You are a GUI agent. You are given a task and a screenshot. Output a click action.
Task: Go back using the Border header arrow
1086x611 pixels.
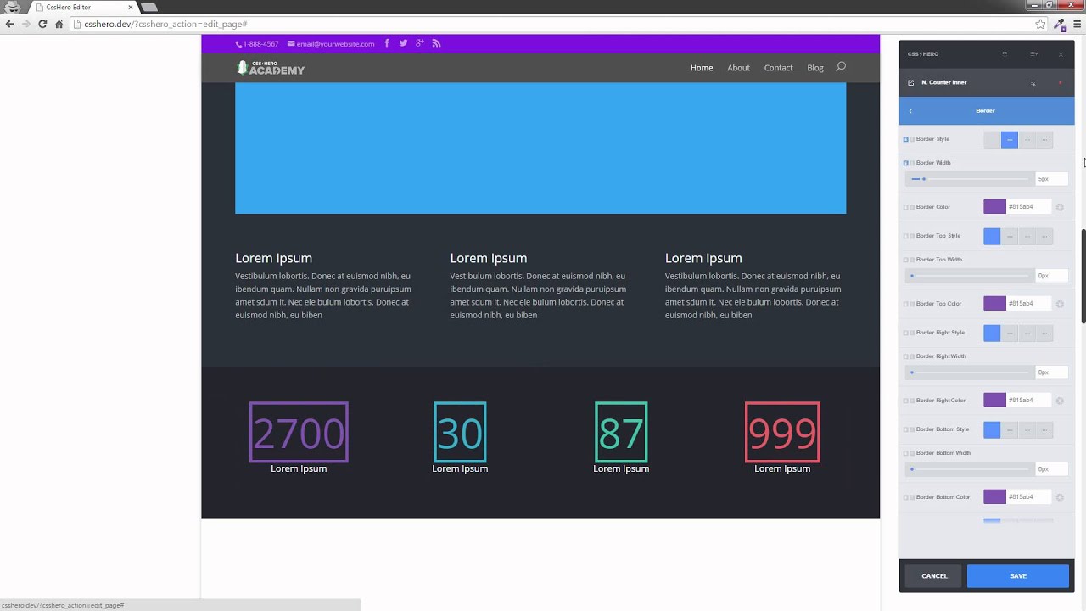click(910, 111)
